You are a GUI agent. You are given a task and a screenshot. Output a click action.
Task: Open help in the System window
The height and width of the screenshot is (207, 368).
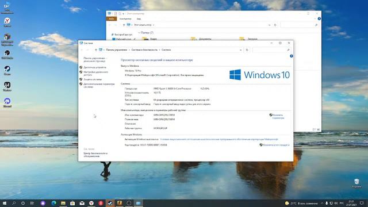[292, 56]
